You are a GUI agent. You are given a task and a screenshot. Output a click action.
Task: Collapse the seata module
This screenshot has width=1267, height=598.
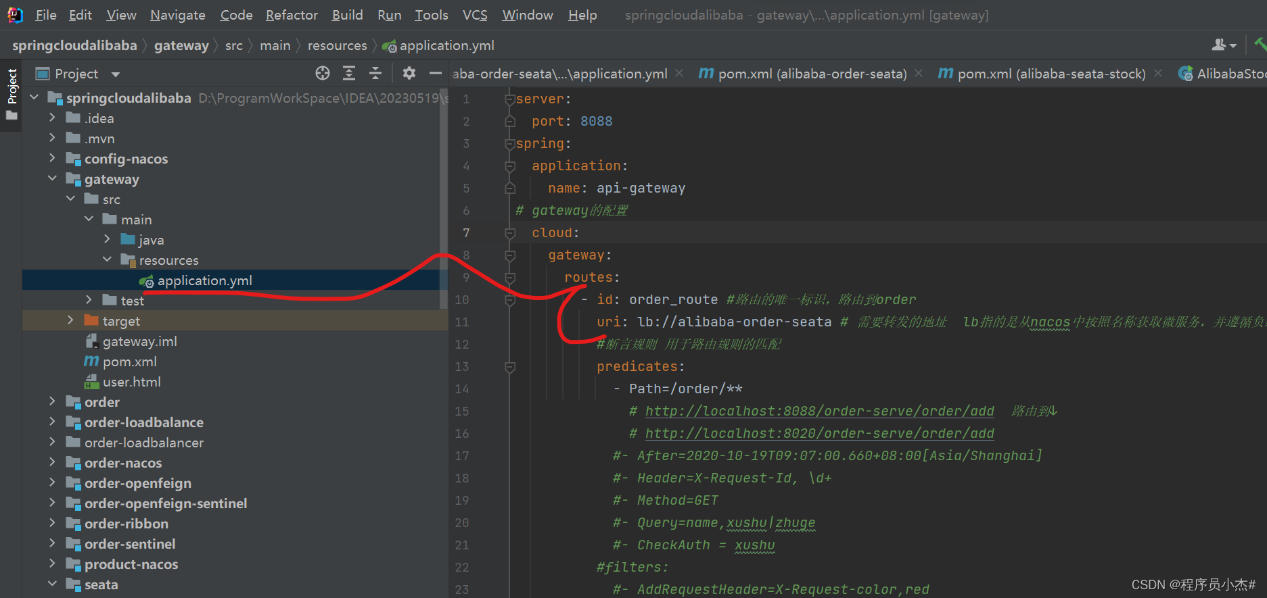(x=52, y=584)
